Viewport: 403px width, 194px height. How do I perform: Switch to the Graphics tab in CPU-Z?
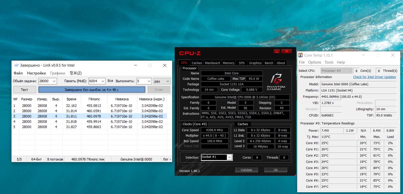pos(255,63)
